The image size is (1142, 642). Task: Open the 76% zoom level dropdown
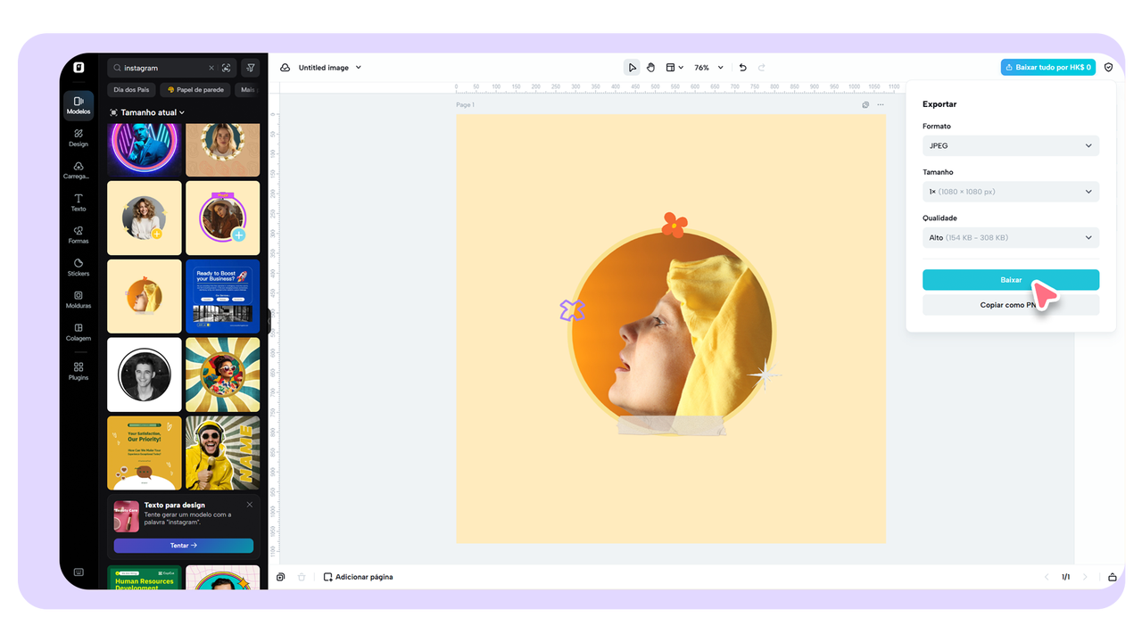(708, 68)
